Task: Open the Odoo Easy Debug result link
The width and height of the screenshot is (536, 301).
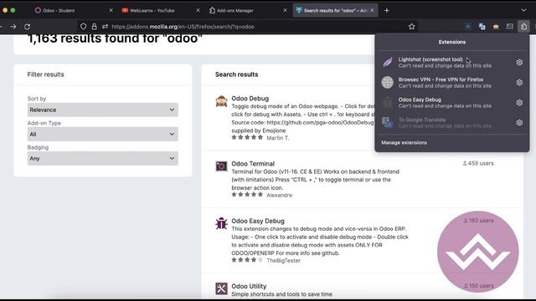Action: (x=258, y=221)
